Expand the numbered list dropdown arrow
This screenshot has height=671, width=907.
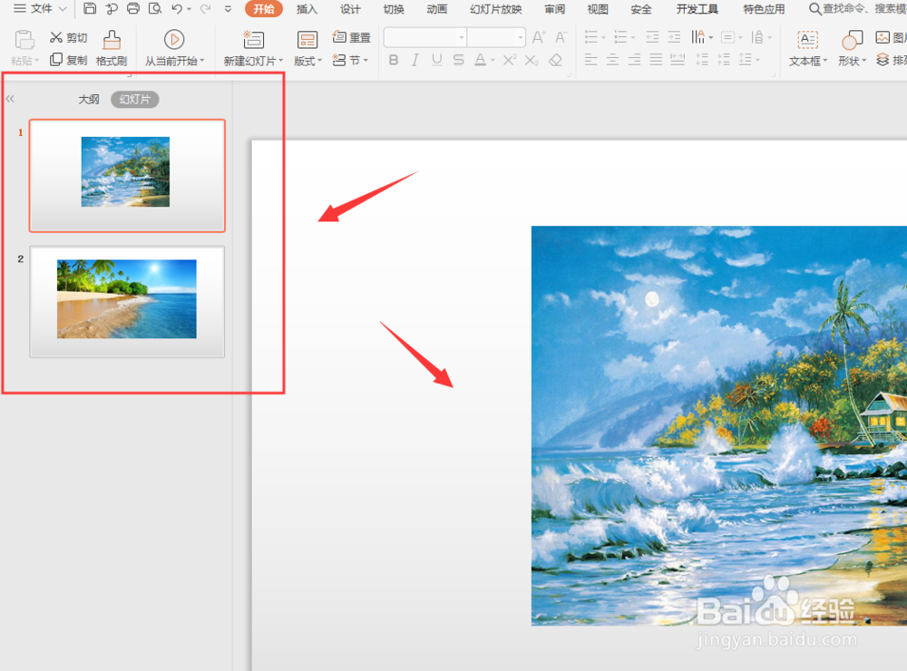click(x=633, y=38)
